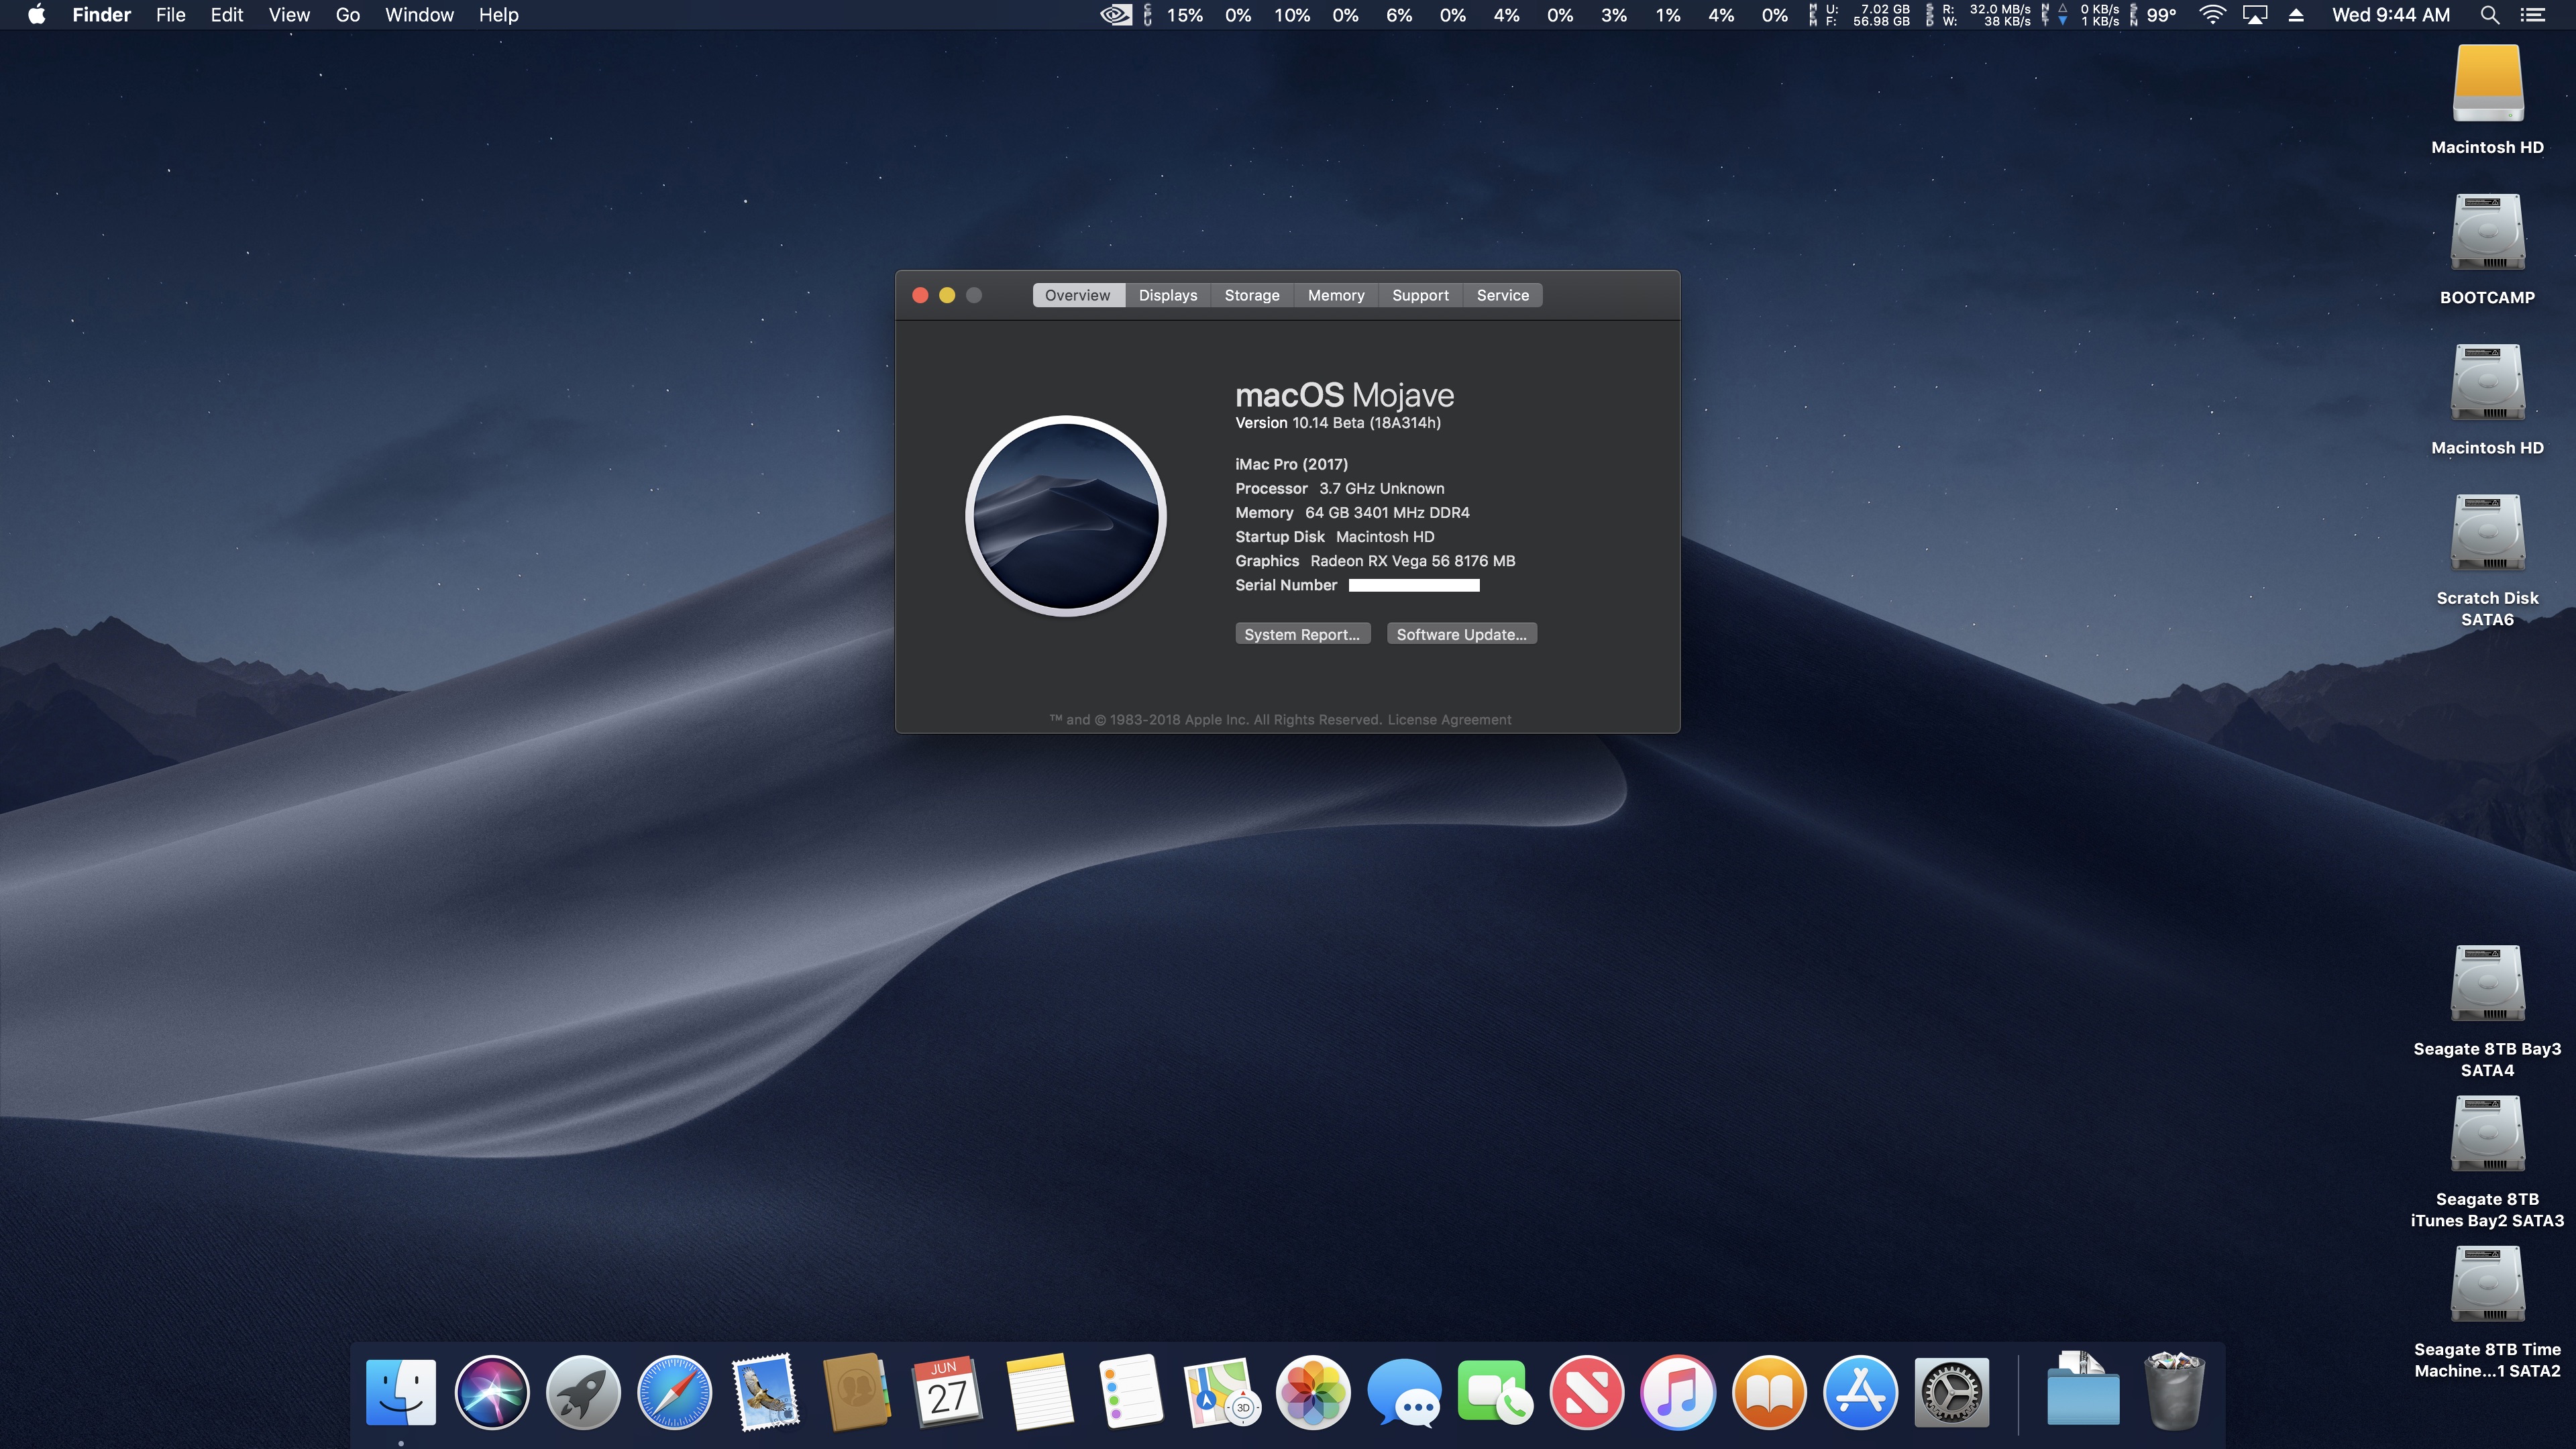Switch to the Displays tab
The image size is (2576, 1449).
pyautogui.click(x=1167, y=295)
